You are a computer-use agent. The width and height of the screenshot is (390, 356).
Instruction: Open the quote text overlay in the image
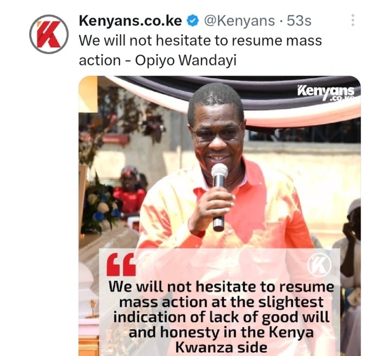coord(219,302)
